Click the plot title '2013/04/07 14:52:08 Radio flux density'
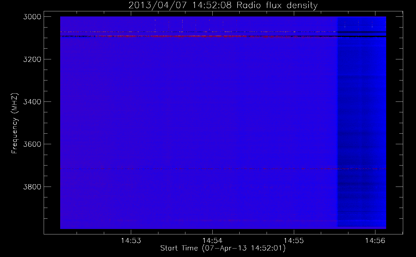This screenshot has width=416, height=257. (x=223, y=5)
